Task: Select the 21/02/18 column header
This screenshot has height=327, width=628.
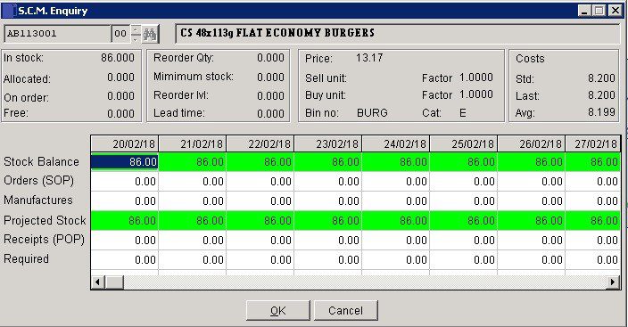Action: coord(193,143)
